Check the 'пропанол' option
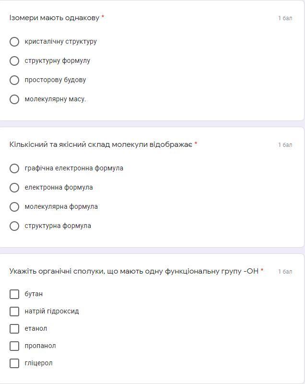 [14, 346]
